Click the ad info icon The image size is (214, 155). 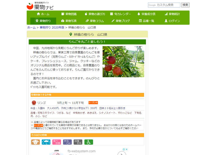coord(124,149)
